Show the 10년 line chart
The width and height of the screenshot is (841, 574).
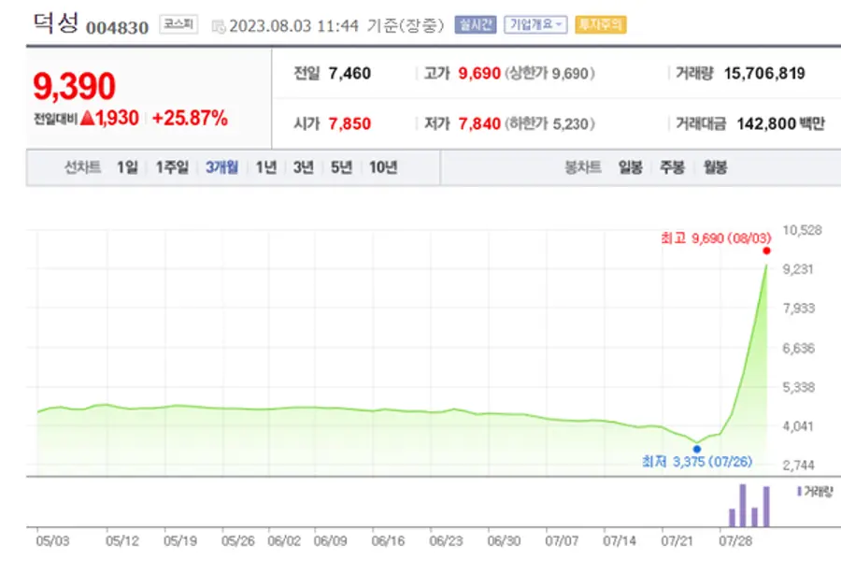(x=383, y=167)
